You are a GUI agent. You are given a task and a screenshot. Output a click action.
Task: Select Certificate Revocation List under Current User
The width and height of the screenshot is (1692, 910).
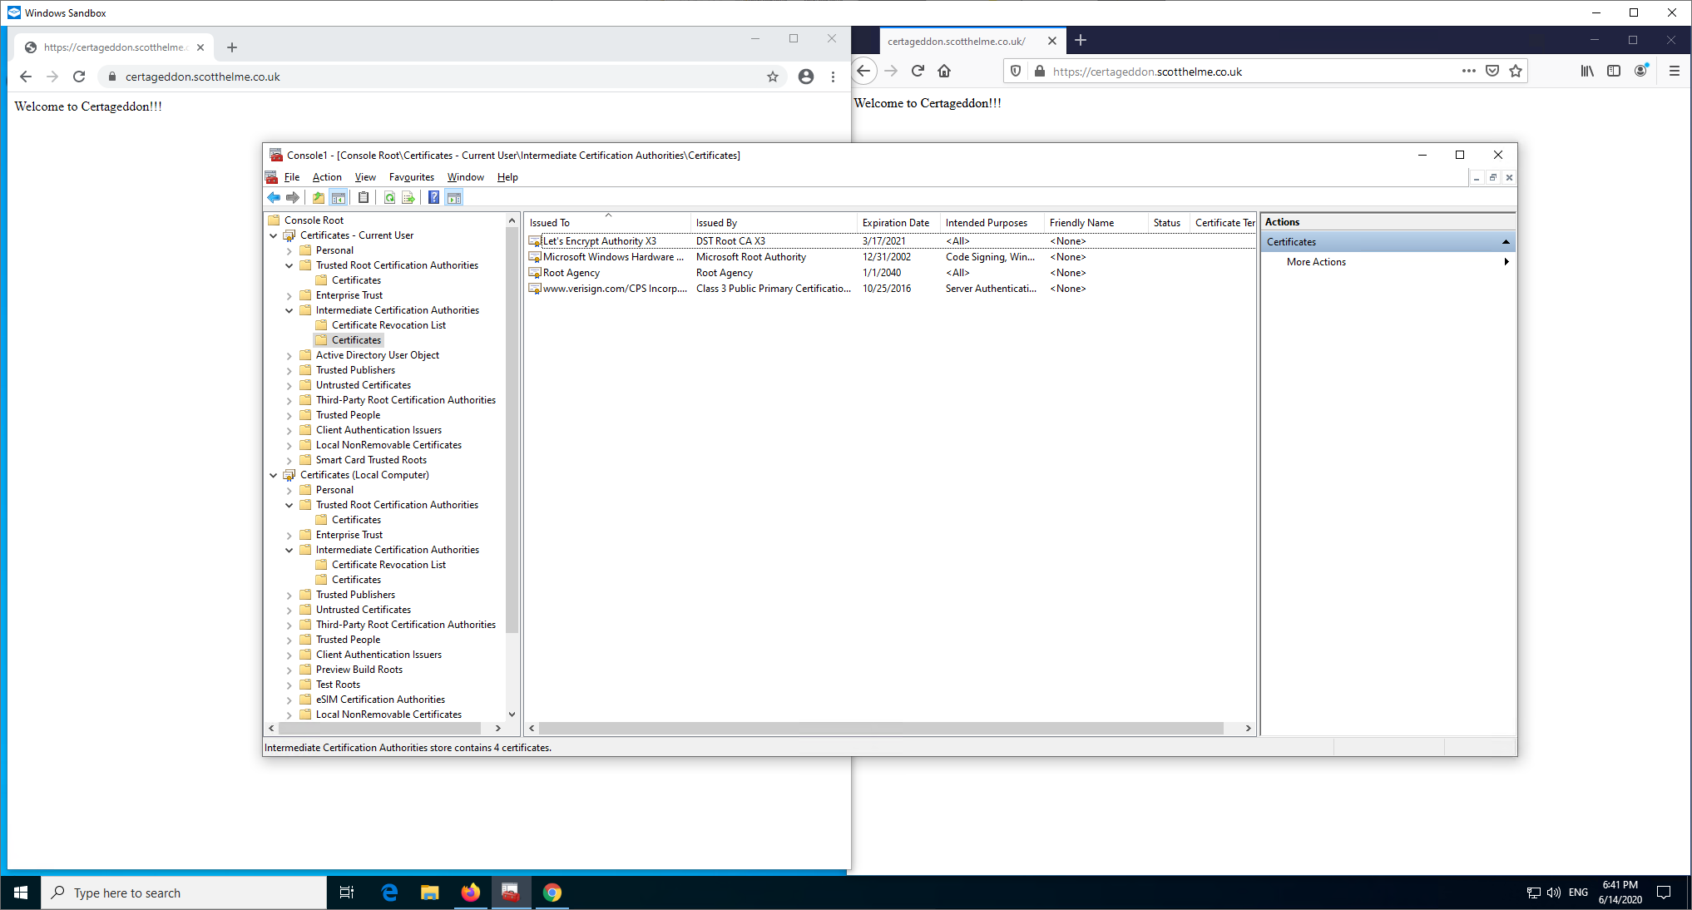pyautogui.click(x=388, y=325)
